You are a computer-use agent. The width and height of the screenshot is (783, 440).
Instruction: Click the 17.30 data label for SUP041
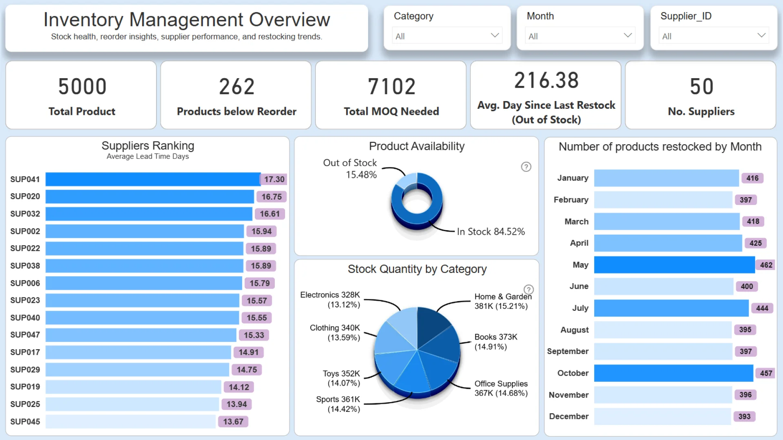(274, 179)
